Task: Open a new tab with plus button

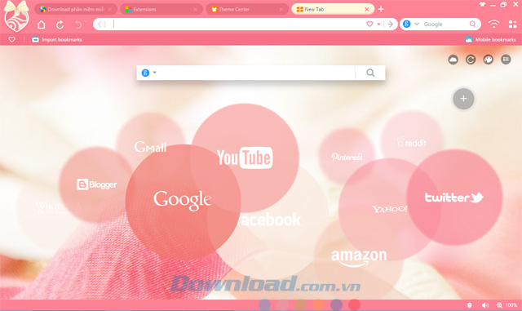Action: [381, 9]
